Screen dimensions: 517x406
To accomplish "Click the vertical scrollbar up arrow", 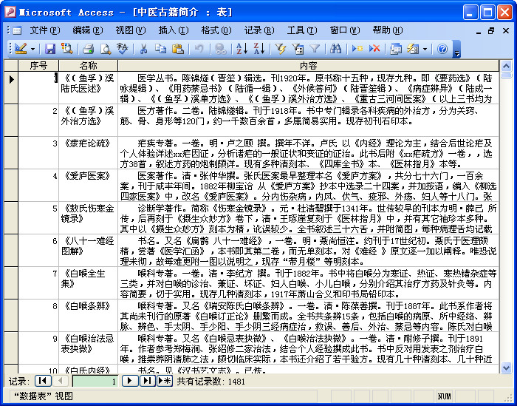I will click(506, 67).
